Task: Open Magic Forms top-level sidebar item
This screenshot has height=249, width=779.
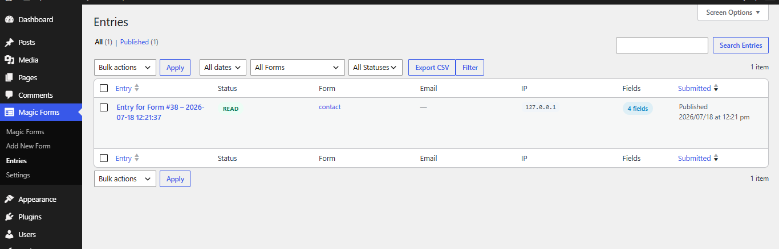Action: point(41,112)
